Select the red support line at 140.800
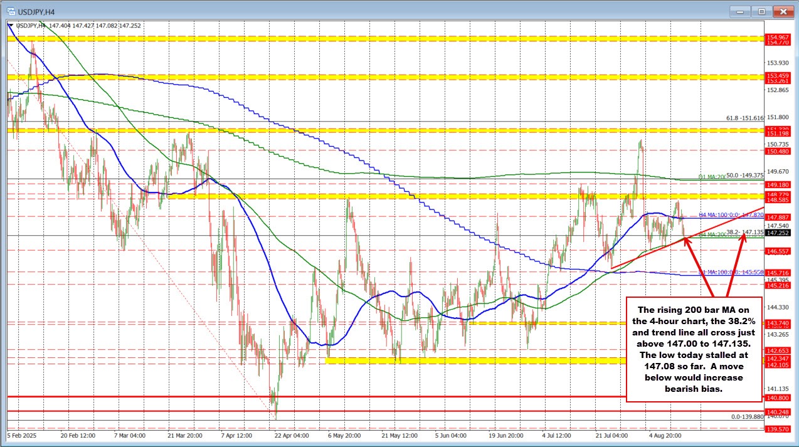This screenshot has height=447, width=799. 376,397
